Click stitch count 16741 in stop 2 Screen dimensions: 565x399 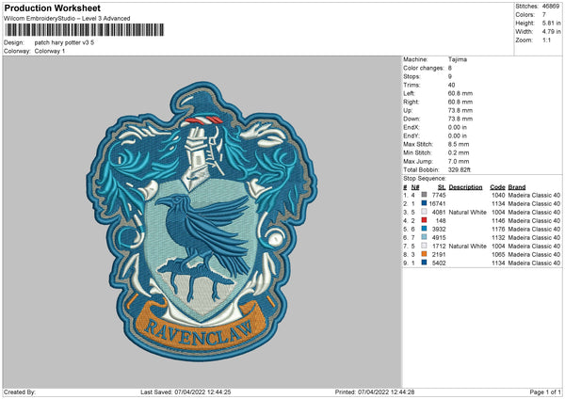pos(437,203)
